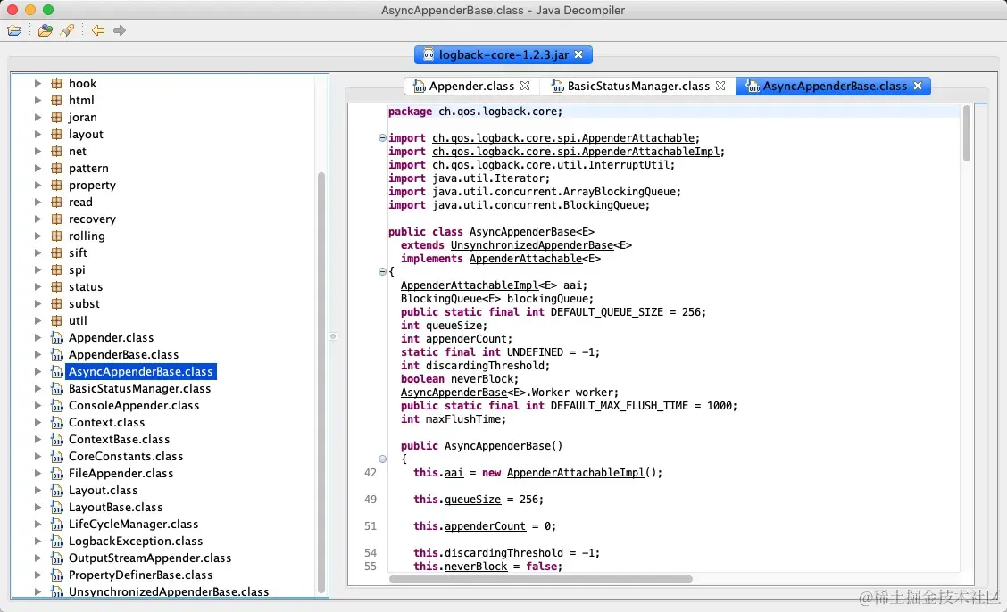Click the read package icon
This screenshot has height=612, width=1007.
(56, 203)
